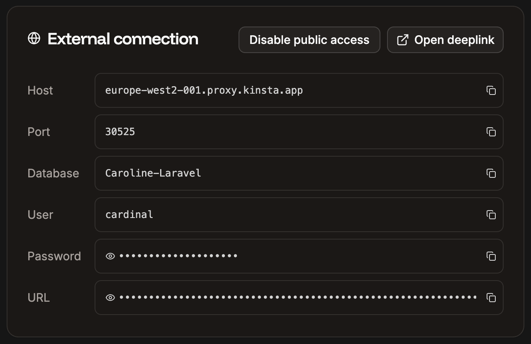
Task: Copy the Host value to clipboard
Action: point(491,90)
